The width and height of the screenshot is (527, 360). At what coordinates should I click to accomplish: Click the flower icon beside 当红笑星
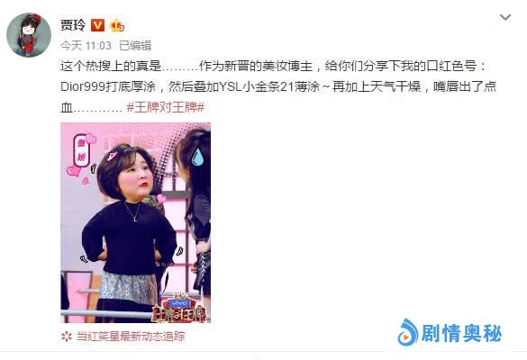click(x=66, y=337)
